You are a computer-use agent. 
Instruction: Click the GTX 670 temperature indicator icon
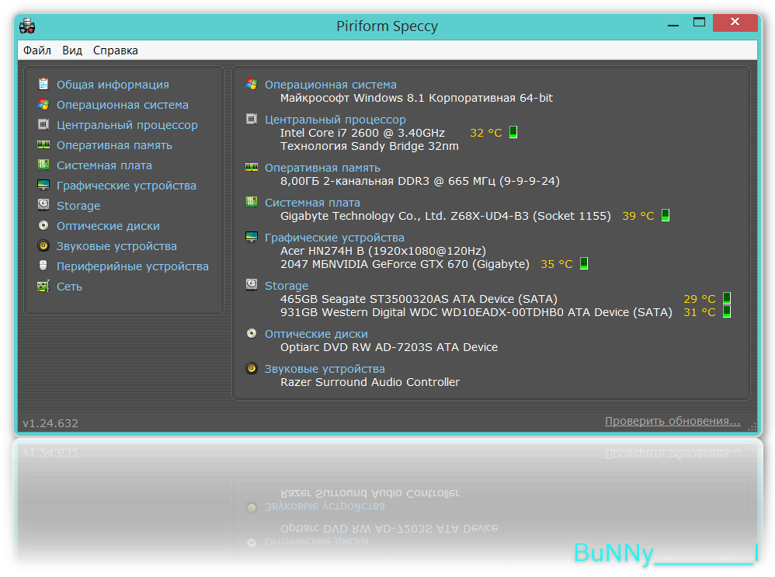click(584, 263)
